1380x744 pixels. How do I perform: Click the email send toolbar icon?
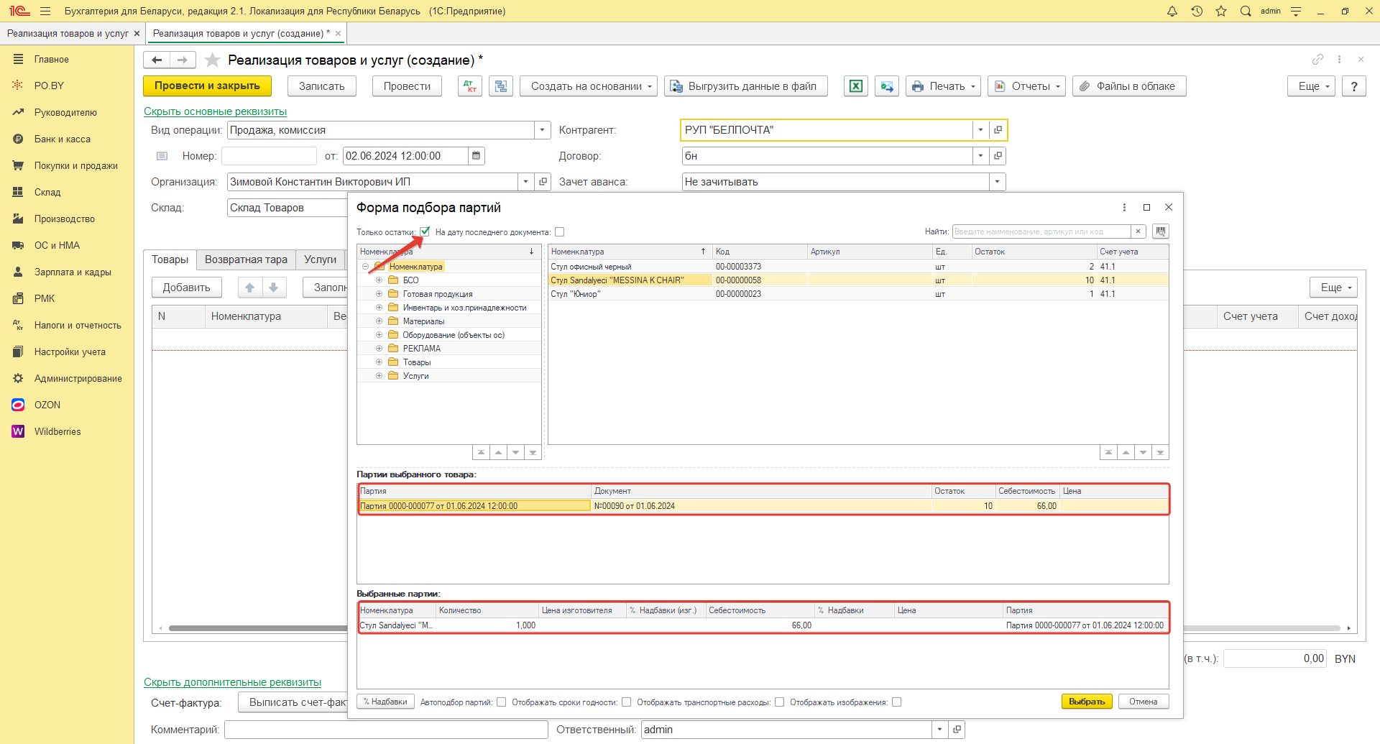click(x=887, y=86)
